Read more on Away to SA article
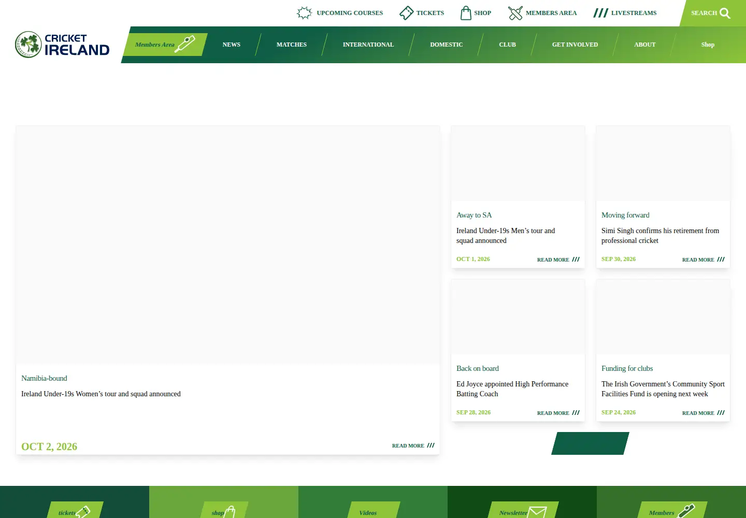Image resolution: width=746 pixels, height=518 pixels. click(558, 260)
